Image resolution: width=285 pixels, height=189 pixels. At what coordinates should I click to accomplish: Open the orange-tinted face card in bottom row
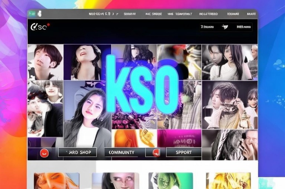pos(56,181)
